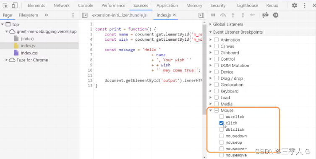
Task: Collapse the top frame tree node
Action: click(3, 24)
